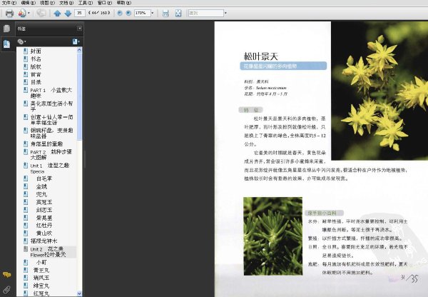Select the 目录 bookmark
Screen dimensions: 428x297
pyautogui.click(x=36, y=82)
